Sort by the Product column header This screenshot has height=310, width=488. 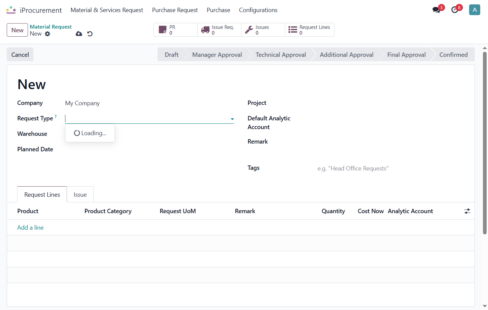[28, 211]
